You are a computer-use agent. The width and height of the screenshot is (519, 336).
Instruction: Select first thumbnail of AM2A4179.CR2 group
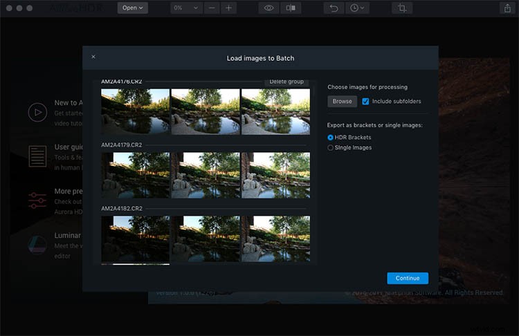[136, 176]
